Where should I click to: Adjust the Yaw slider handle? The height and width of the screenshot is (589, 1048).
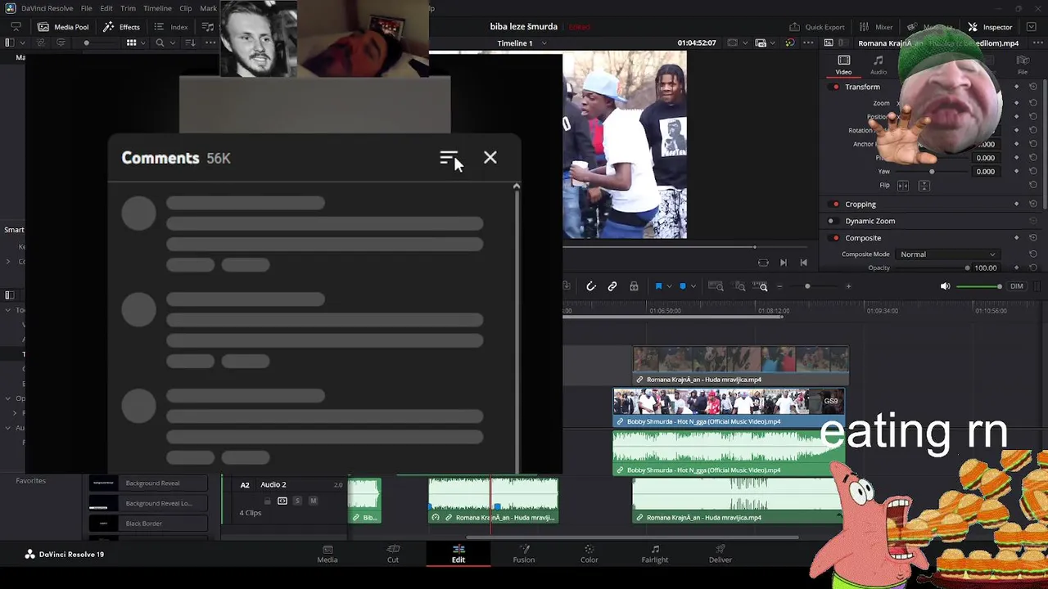(x=932, y=172)
